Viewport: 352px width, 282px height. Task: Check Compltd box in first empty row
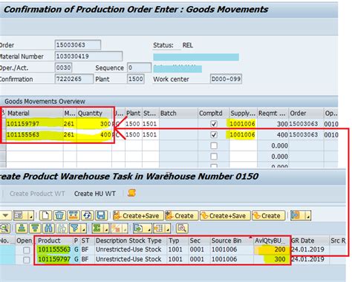coord(214,145)
